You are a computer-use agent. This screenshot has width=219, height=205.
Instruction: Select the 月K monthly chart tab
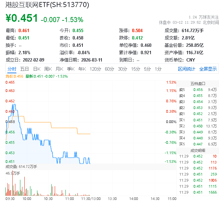(59, 69)
